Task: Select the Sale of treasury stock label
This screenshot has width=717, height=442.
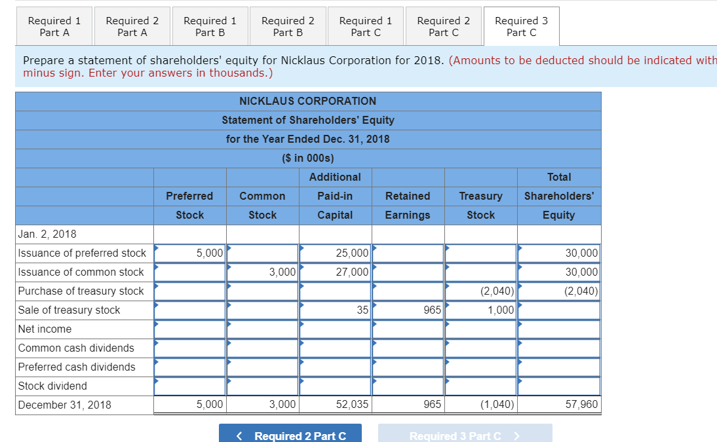Action: coord(69,310)
